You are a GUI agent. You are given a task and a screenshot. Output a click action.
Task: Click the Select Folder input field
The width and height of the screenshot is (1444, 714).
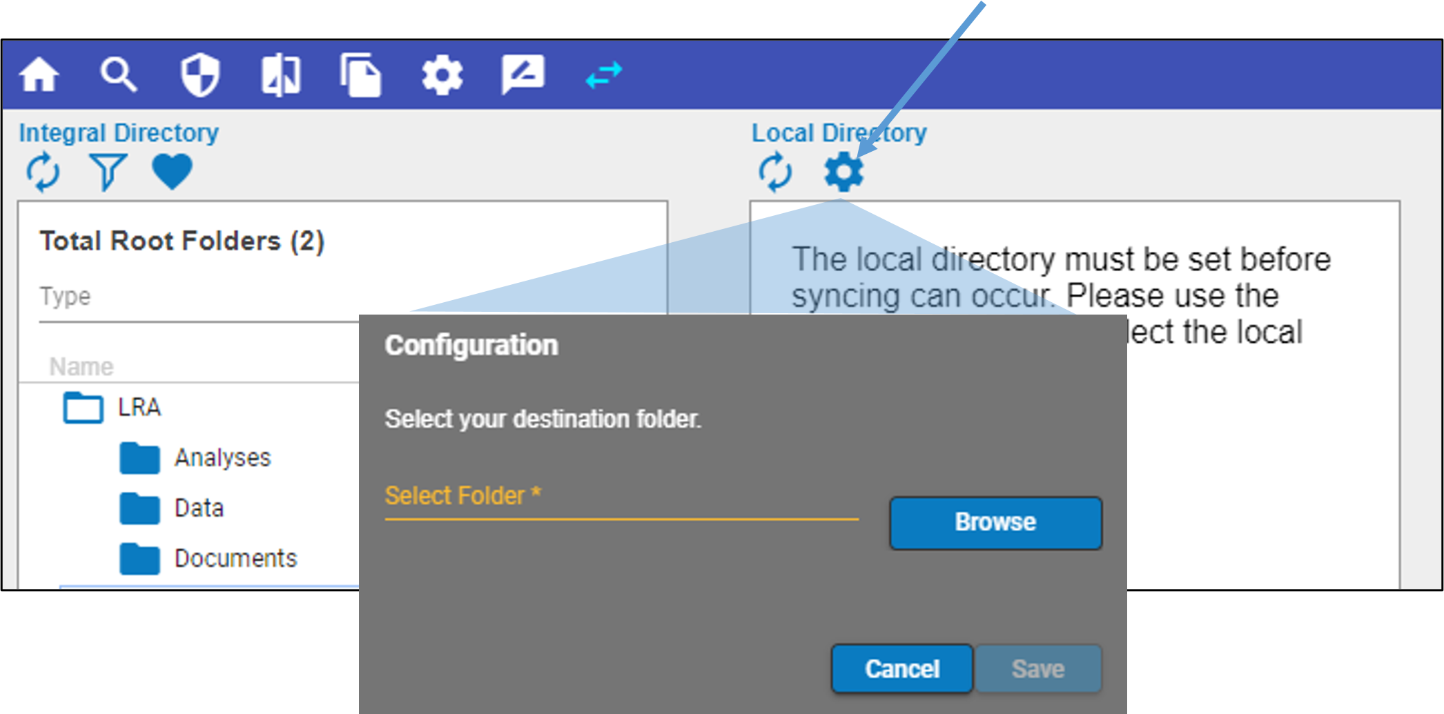click(x=621, y=497)
